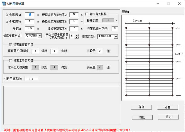Click into the 立杆排距lb field

pos(32,22)
